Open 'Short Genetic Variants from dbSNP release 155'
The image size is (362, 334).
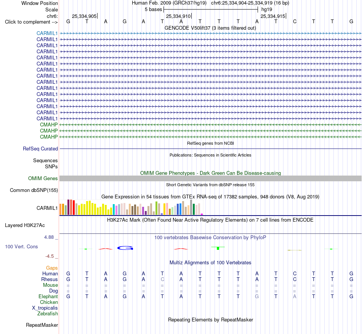210,185
